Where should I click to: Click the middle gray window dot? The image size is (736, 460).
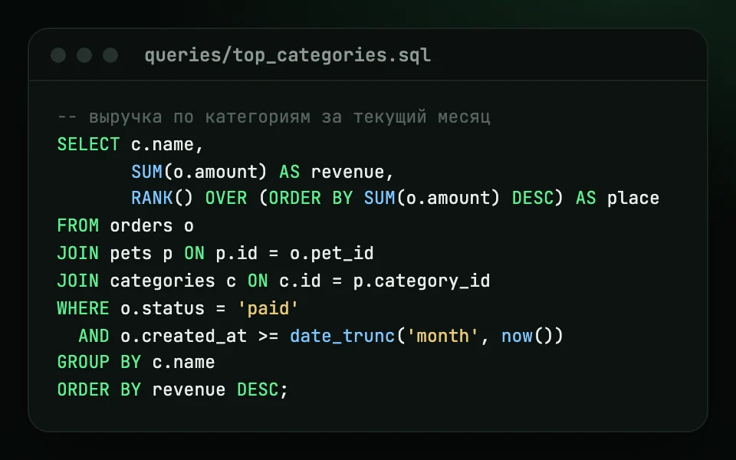(84, 55)
